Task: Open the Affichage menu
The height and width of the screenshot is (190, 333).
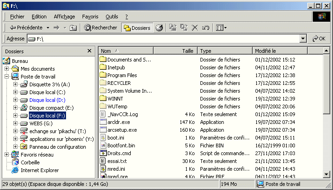Action: coord(64,16)
